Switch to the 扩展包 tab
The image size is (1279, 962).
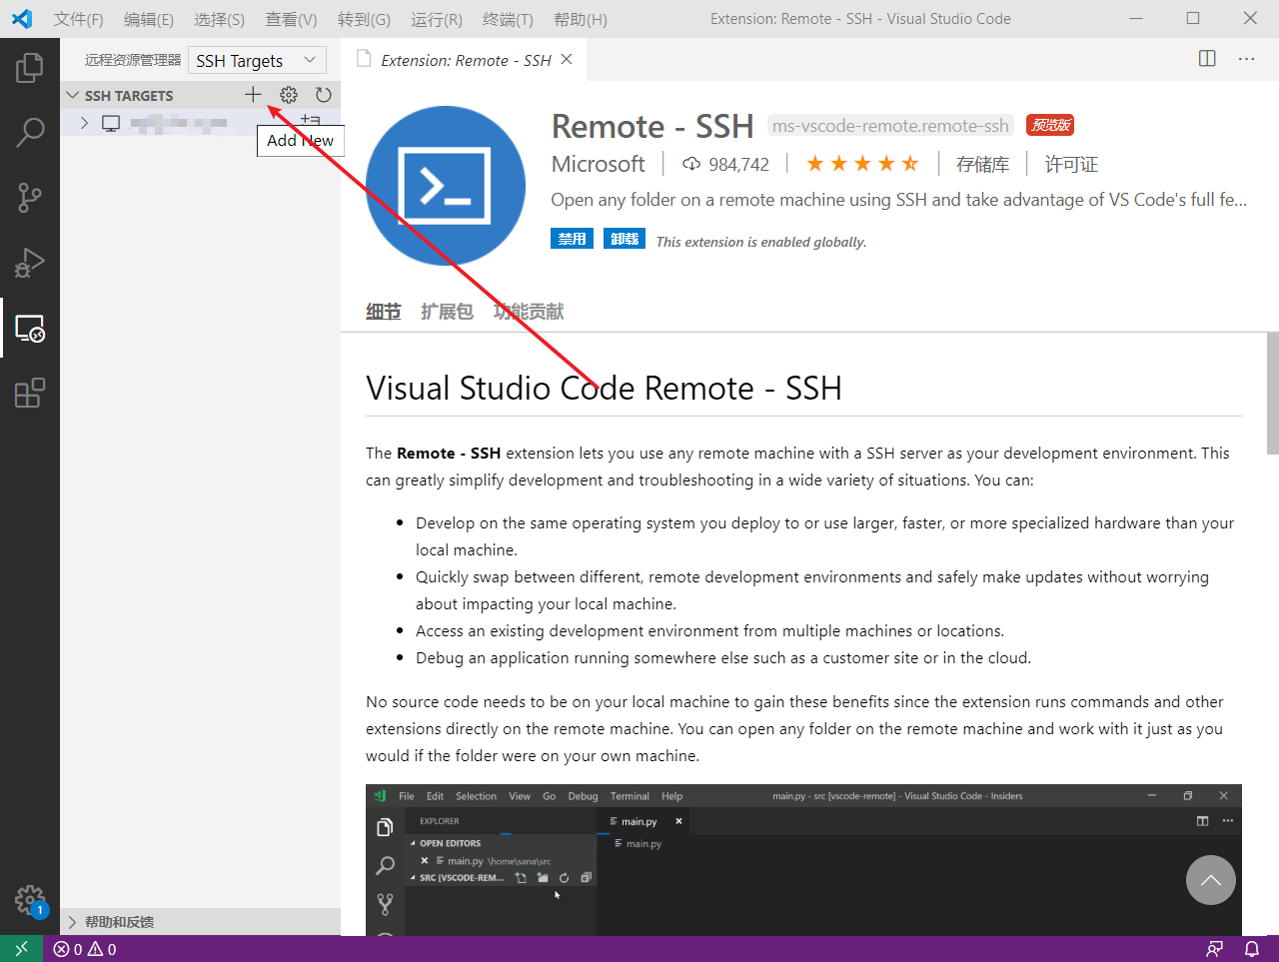447,312
